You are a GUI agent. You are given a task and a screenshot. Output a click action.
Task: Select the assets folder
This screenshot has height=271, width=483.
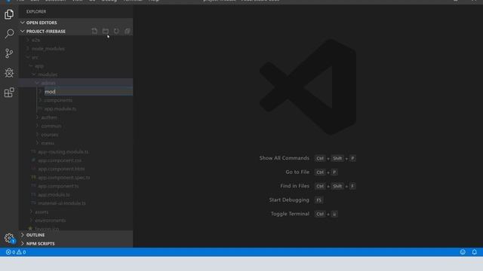click(x=42, y=212)
